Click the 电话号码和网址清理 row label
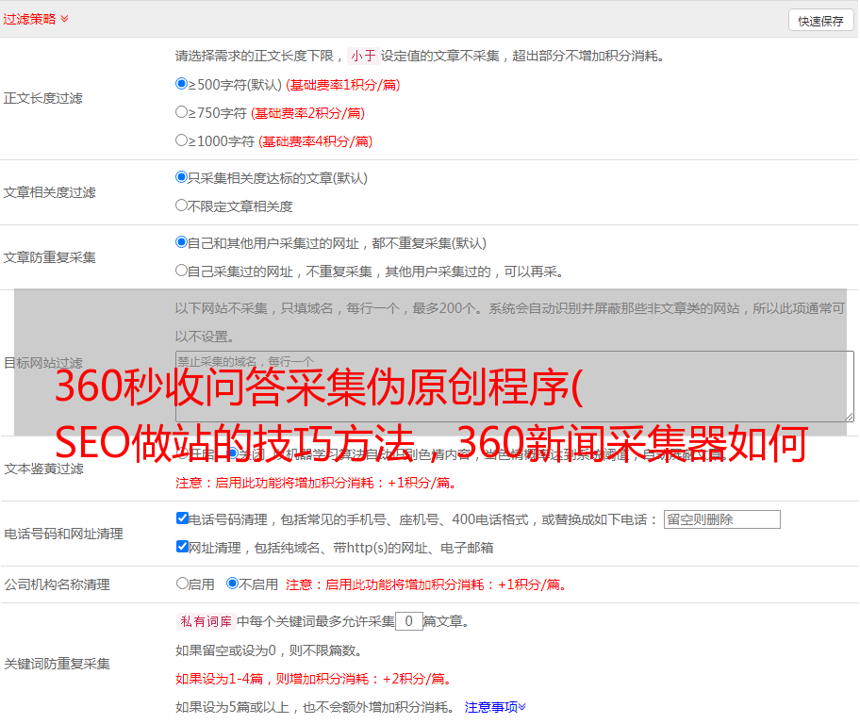 point(63,534)
